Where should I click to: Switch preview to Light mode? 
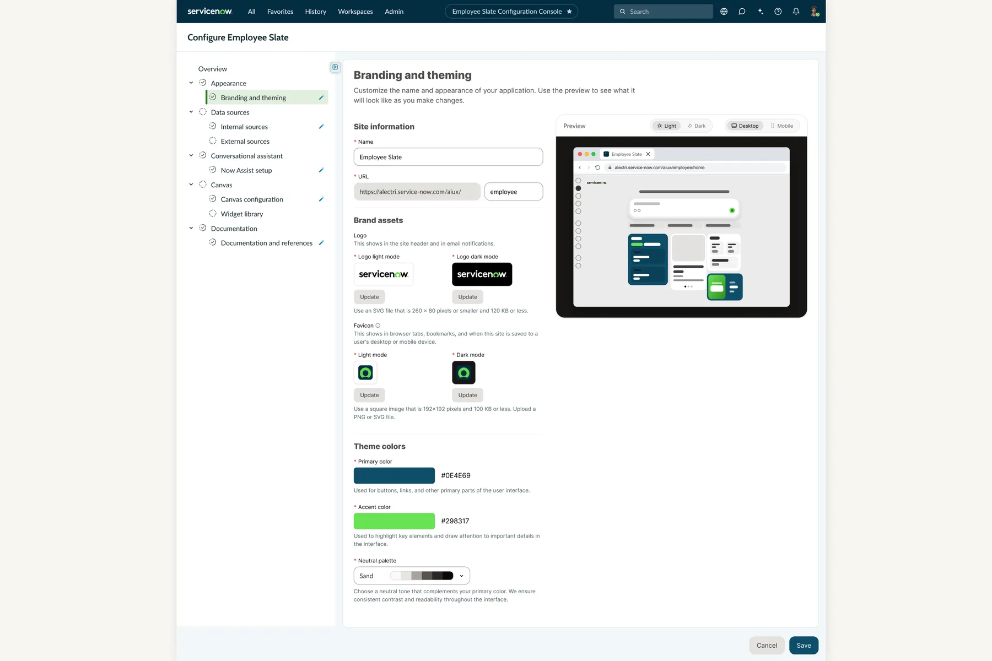click(666, 126)
